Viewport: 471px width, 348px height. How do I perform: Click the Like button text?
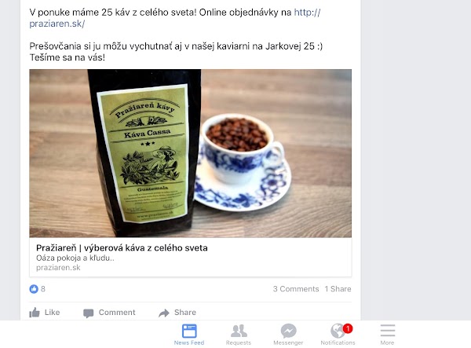tap(53, 313)
